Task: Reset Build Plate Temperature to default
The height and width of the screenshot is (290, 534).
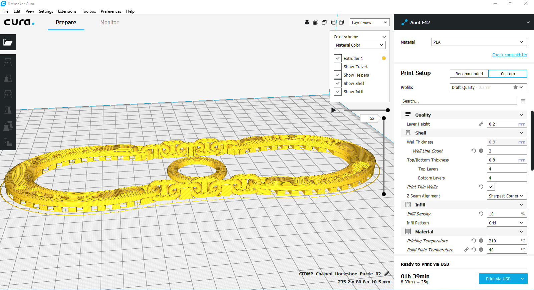Action: [474, 250]
